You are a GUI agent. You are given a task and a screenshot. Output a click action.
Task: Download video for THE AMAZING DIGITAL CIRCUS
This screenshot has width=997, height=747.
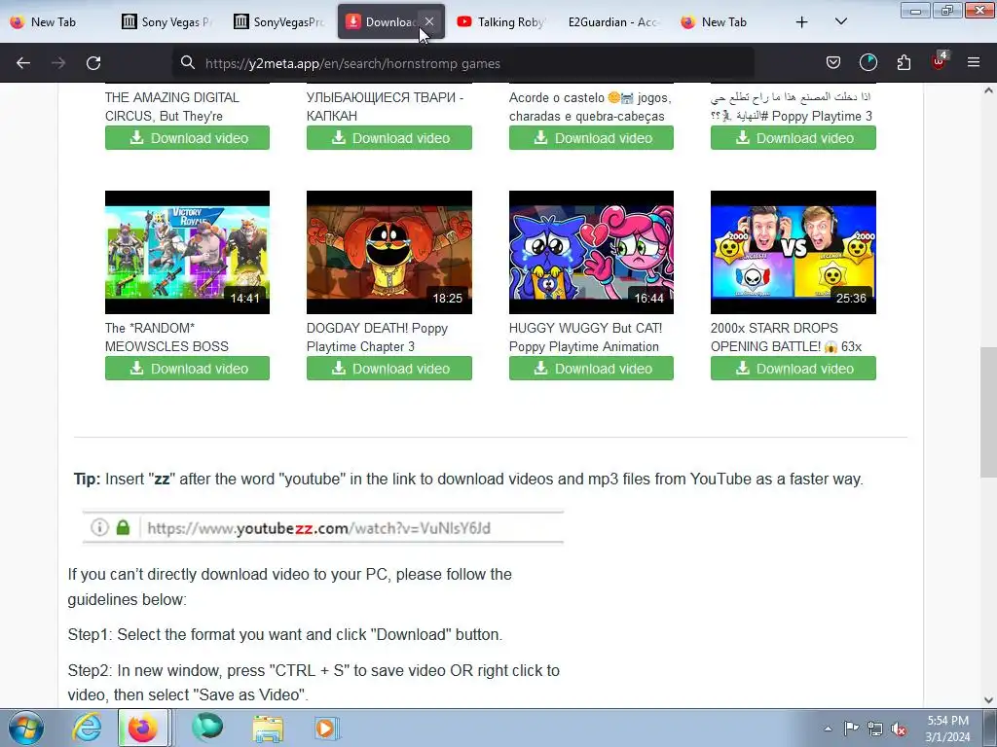click(187, 138)
